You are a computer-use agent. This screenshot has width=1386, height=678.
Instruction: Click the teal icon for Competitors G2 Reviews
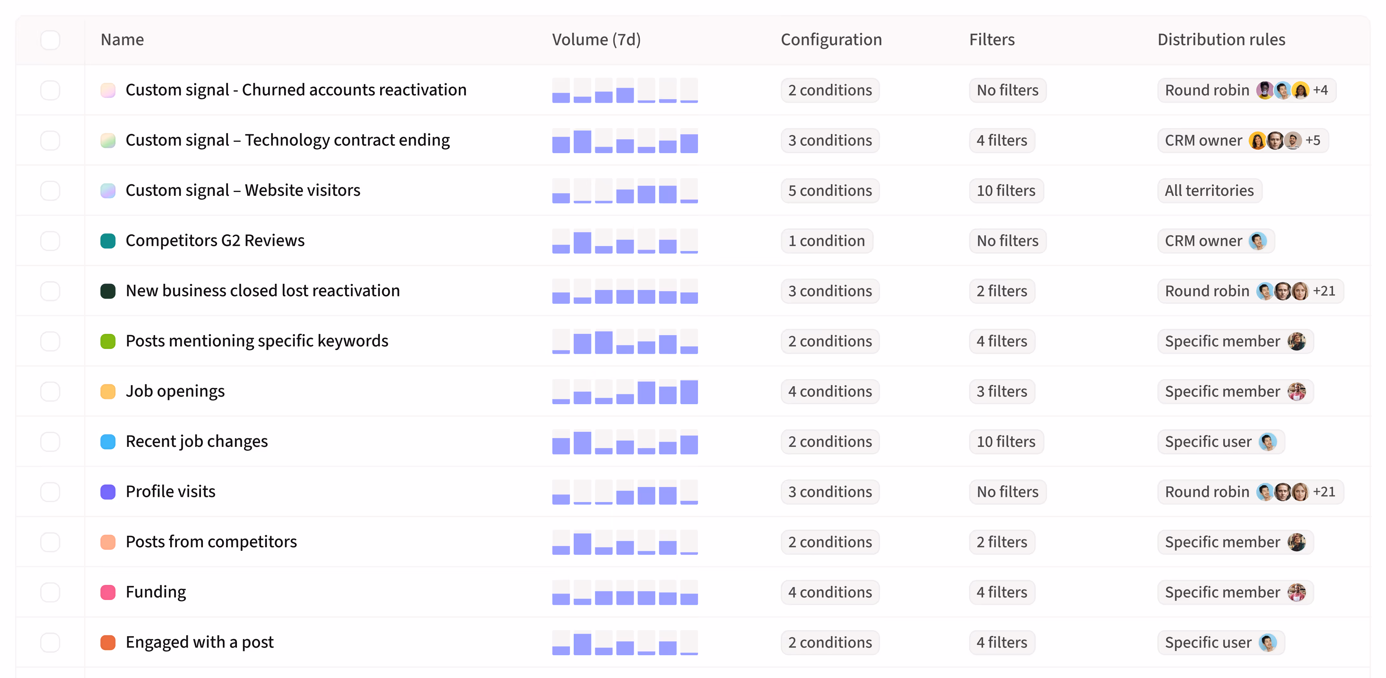(x=108, y=240)
